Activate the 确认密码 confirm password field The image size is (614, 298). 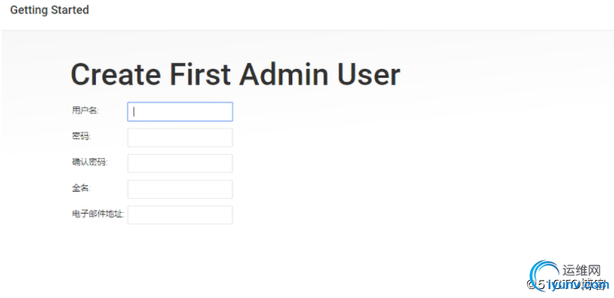tap(180, 163)
